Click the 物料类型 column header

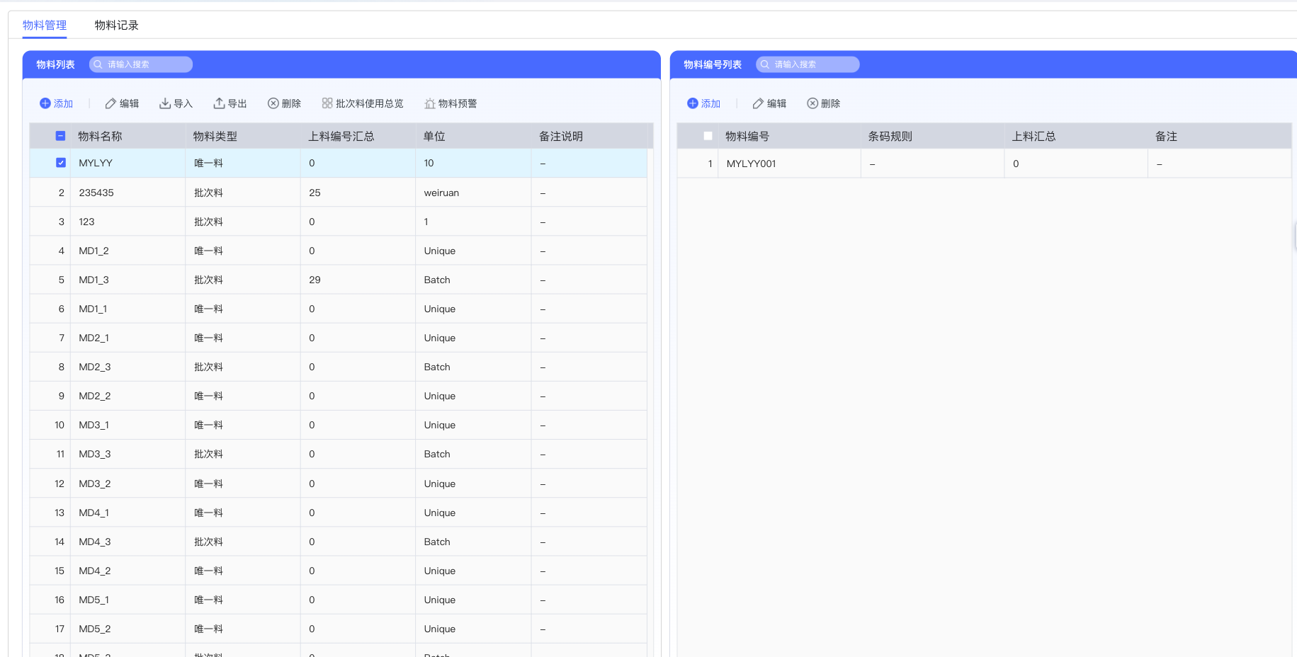[215, 136]
